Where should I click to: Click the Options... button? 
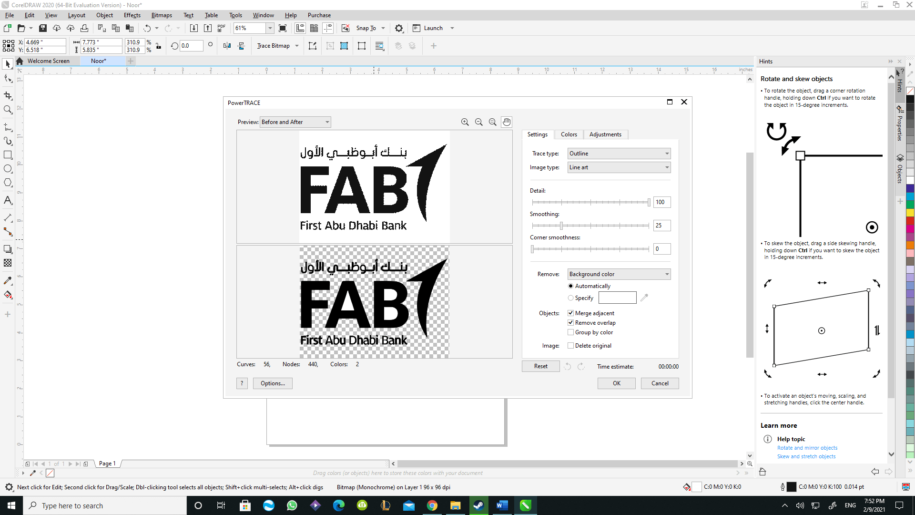click(x=273, y=383)
